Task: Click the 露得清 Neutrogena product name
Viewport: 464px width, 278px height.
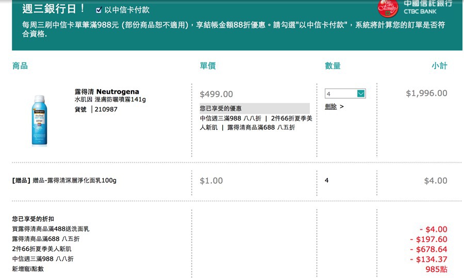Action: coord(107,92)
